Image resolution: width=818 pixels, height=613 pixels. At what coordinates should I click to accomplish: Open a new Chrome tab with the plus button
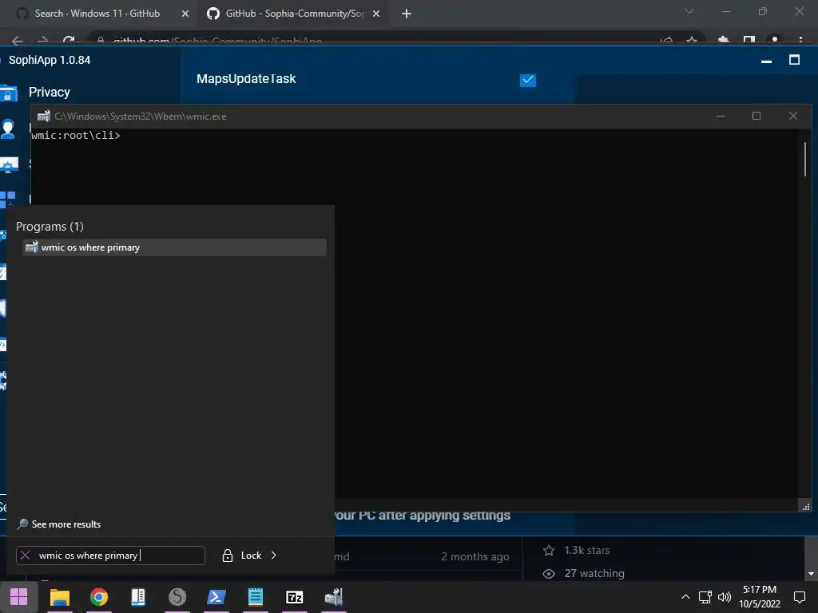coord(407,14)
